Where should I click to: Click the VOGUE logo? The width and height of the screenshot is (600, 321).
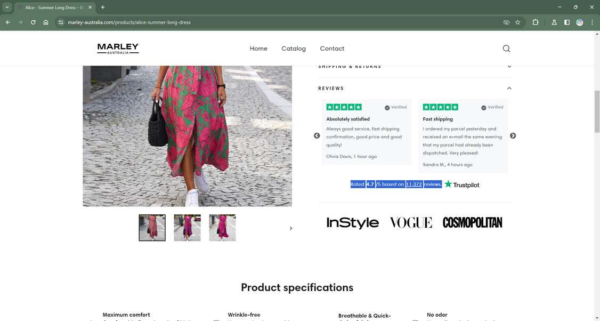click(410, 222)
